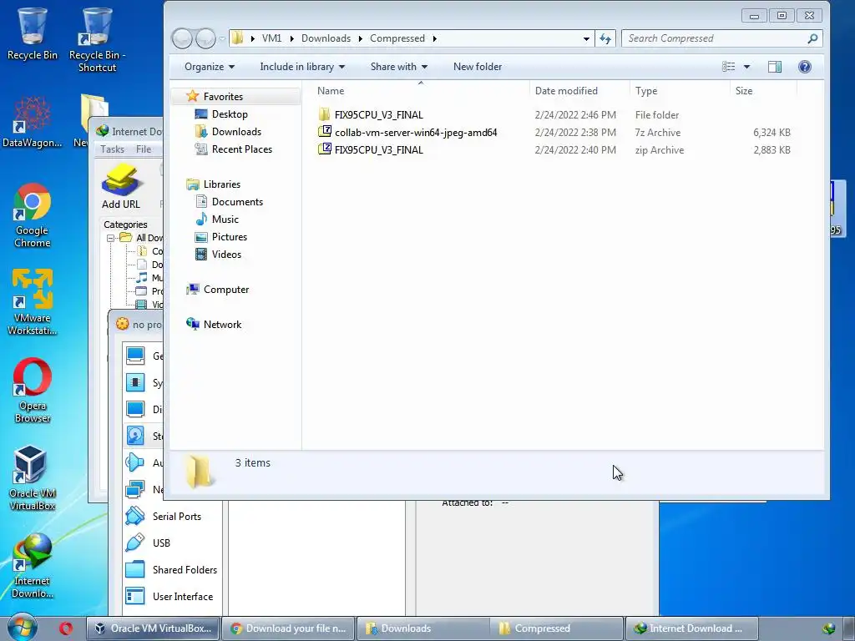Launch Opera Browser desktop shortcut
Viewport: 855px width, 641px height.
[x=33, y=391]
